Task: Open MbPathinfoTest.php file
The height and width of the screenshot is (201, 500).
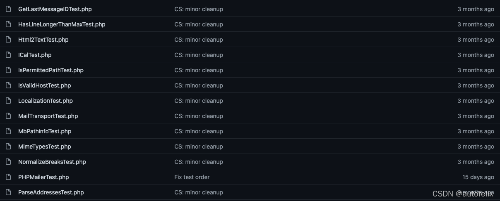Action: click(x=45, y=131)
